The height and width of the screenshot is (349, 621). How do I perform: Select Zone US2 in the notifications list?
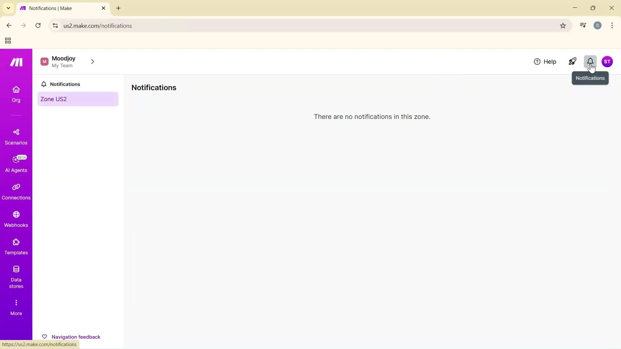(x=78, y=99)
